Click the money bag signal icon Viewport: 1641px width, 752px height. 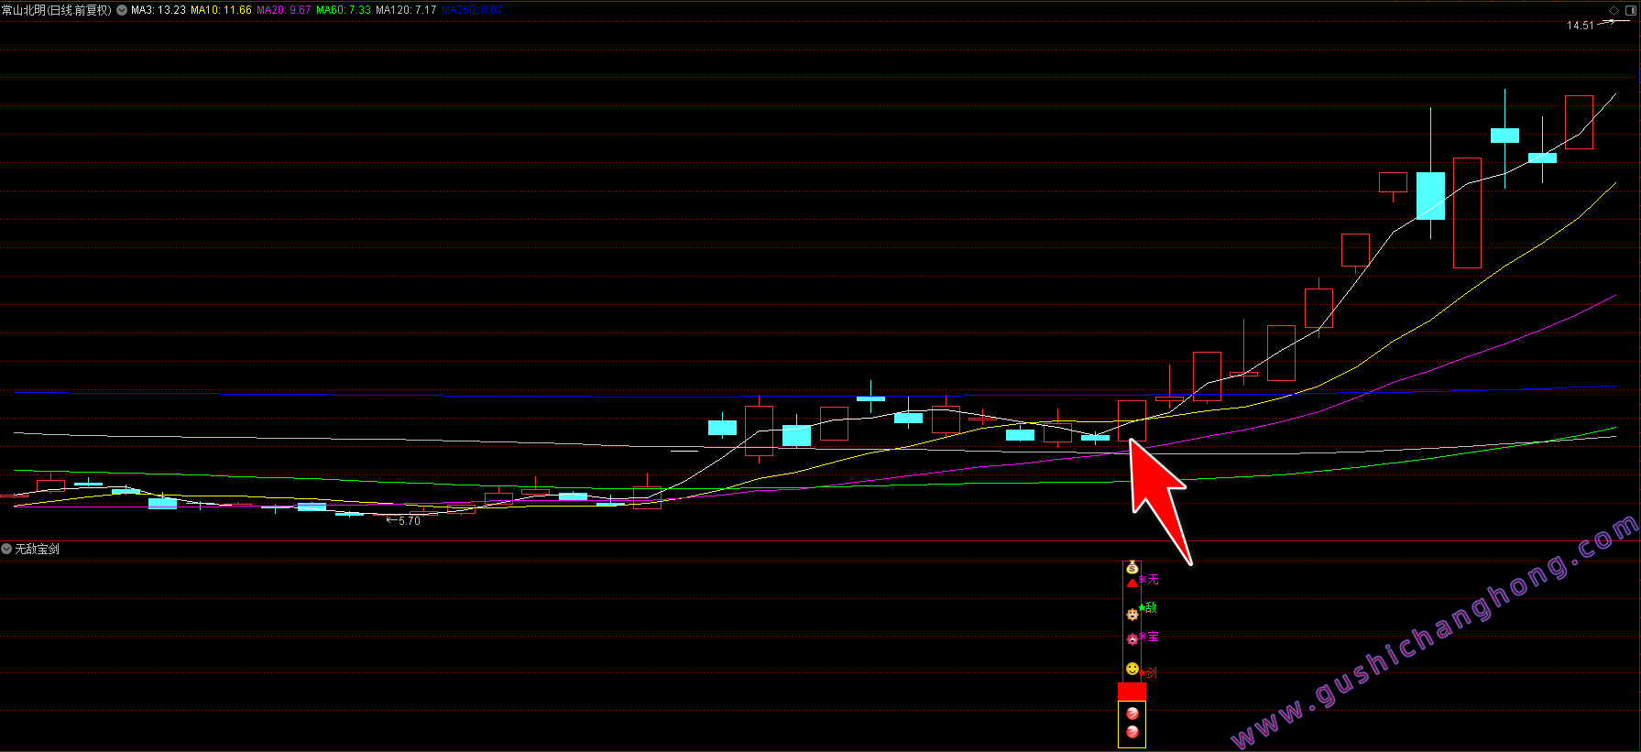coord(1132,568)
